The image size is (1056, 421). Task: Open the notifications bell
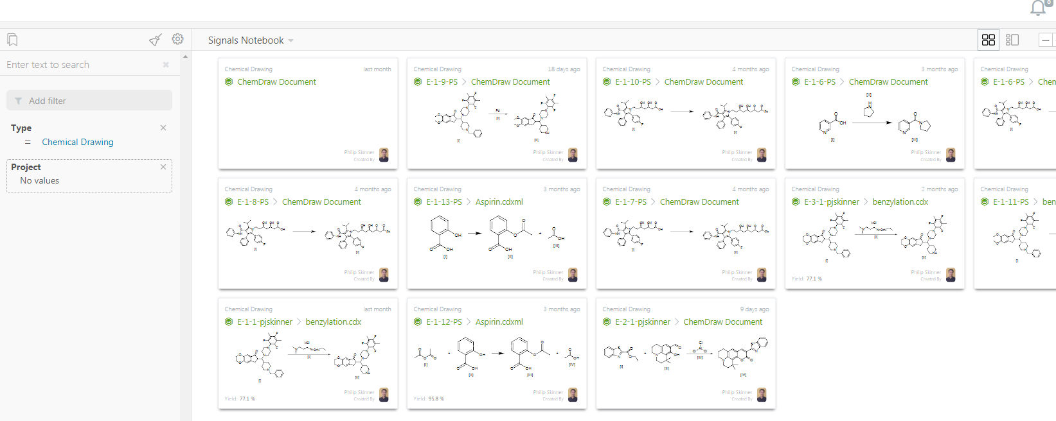[1038, 8]
